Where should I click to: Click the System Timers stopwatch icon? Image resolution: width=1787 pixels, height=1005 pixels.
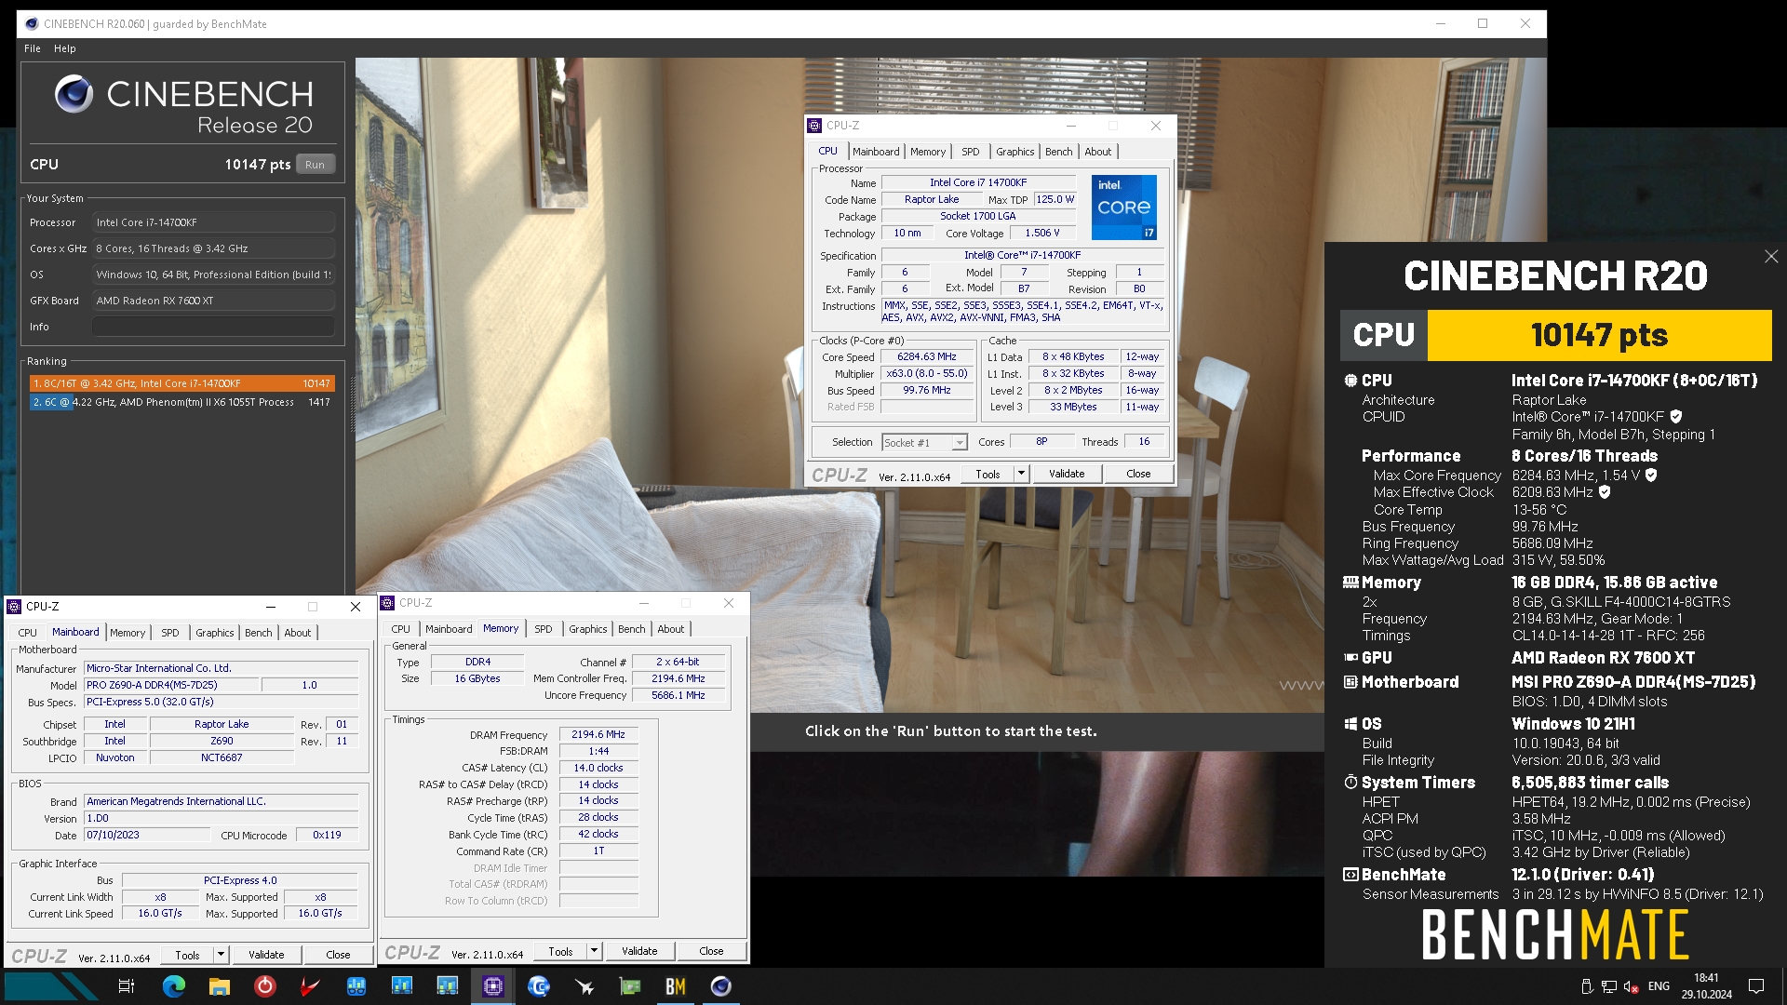coord(1350,783)
